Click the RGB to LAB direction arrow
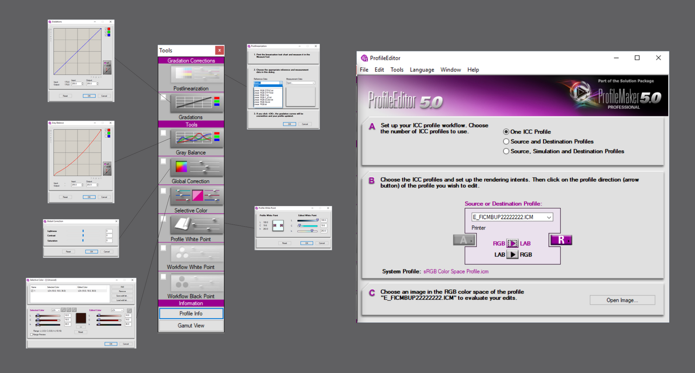Viewport: 695px width, 373px height. (512, 243)
